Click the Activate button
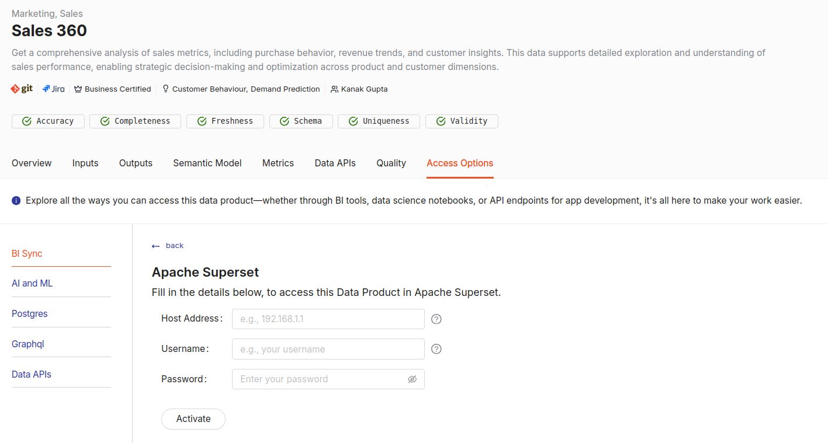The image size is (828, 443). coord(193,419)
